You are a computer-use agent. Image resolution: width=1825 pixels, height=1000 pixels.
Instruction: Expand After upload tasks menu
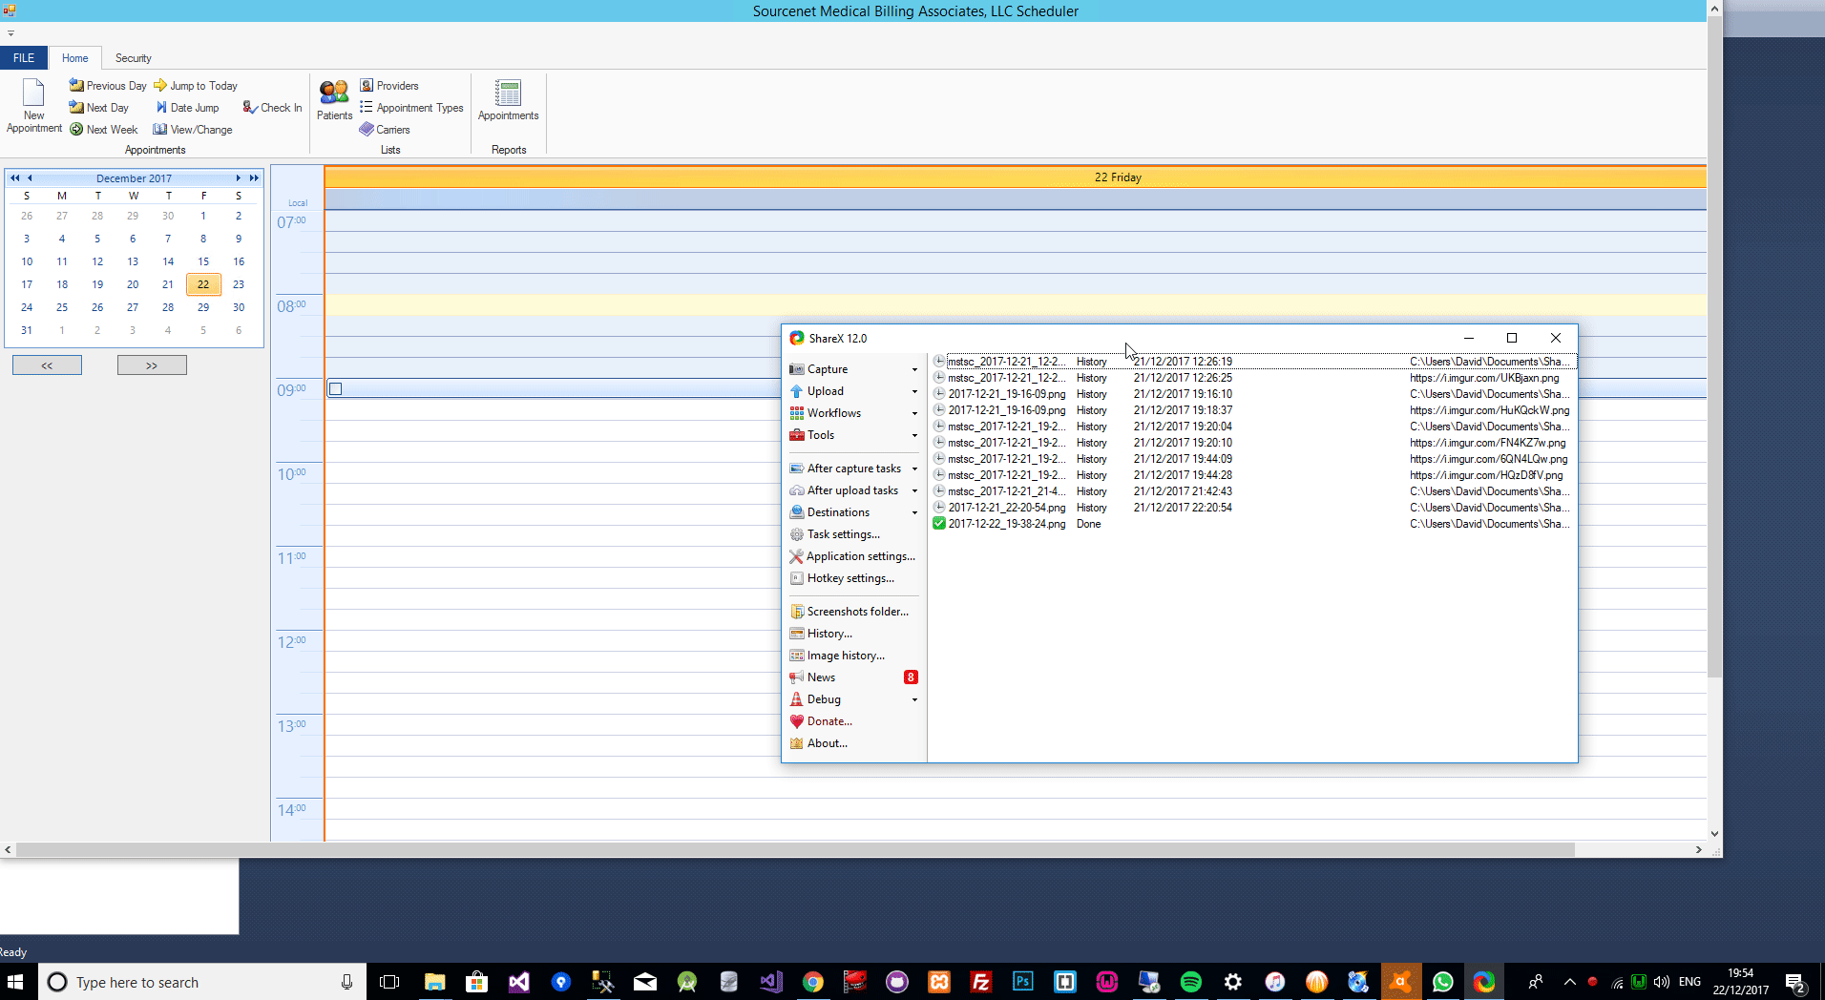[853, 490]
